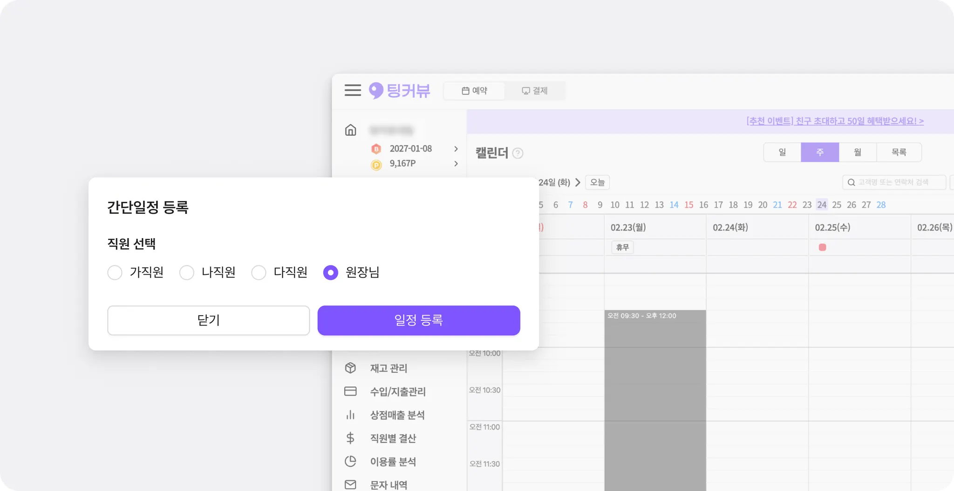Open 수입/지출관리 in sidebar

tap(398, 391)
